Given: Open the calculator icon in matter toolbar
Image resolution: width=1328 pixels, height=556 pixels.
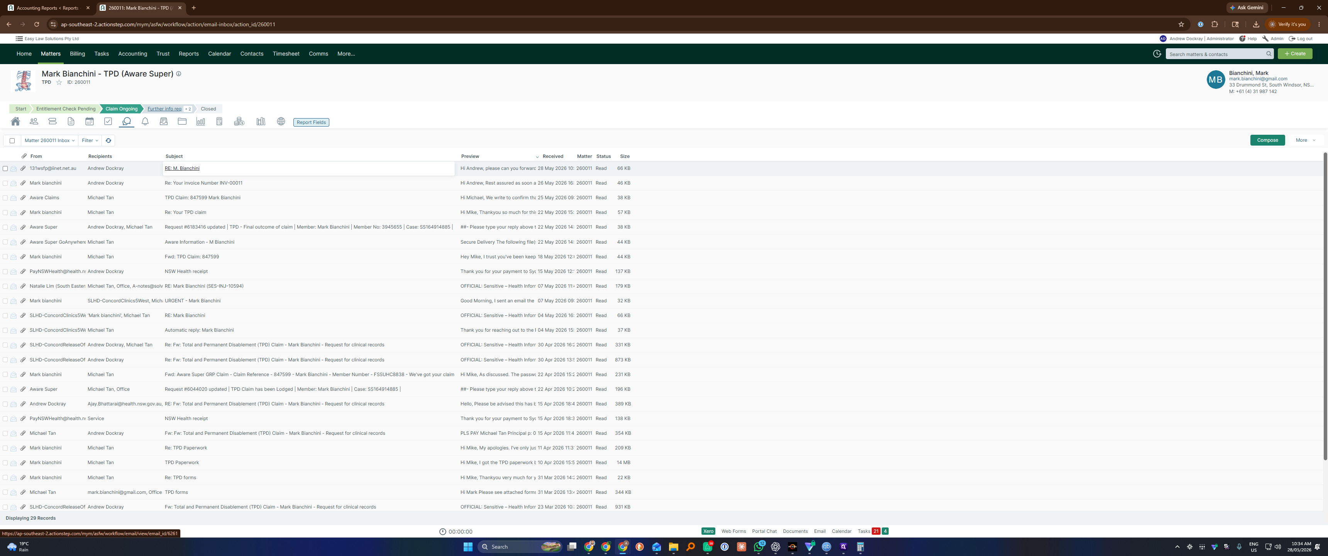Looking at the screenshot, I should tap(219, 122).
